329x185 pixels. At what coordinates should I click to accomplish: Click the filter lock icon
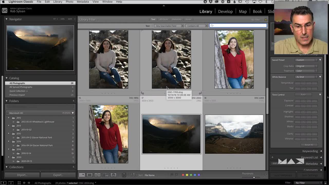coord(266,20)
